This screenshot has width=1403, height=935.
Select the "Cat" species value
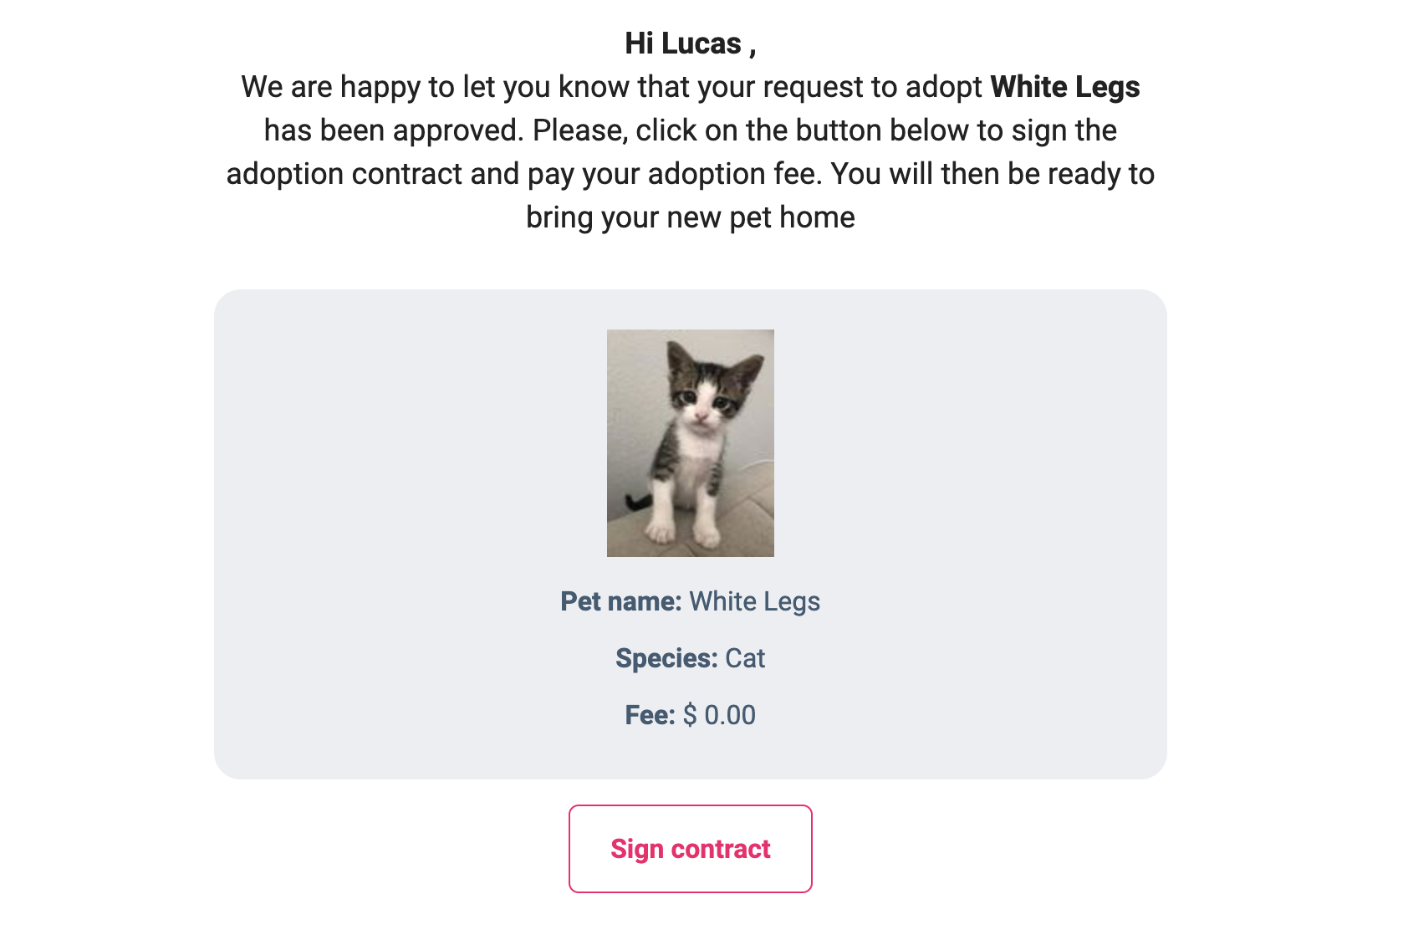tap(745, 658)
